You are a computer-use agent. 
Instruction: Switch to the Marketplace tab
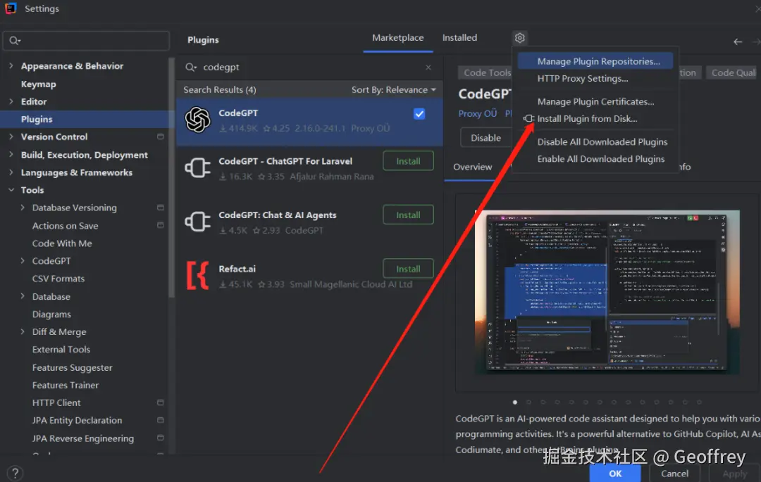pyautogui.click(x=398, y=38)
